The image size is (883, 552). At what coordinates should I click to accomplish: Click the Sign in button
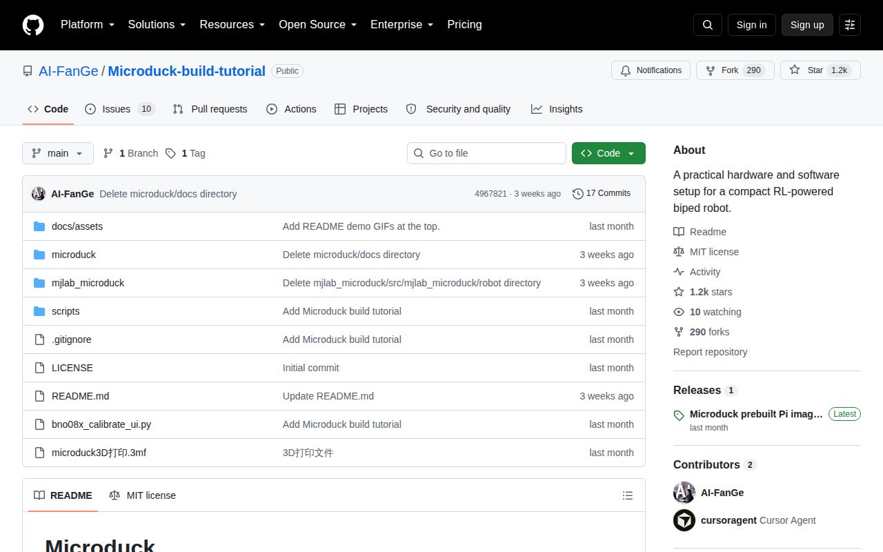pos(751,25)
